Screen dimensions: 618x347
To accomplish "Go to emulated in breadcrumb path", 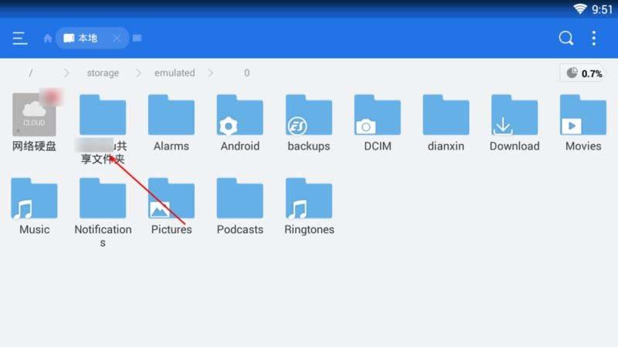I will (175, 73).
